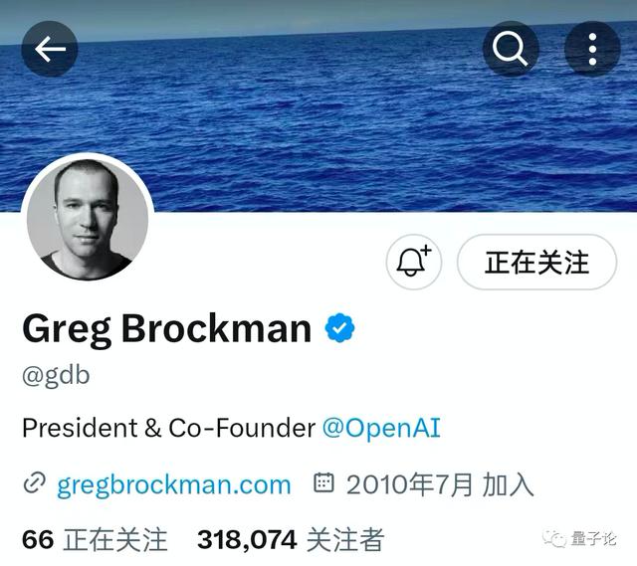Viewport: 637px width, 566px height.
Task: Open the three-dot more options menu
Action: [x=593, y=49]
